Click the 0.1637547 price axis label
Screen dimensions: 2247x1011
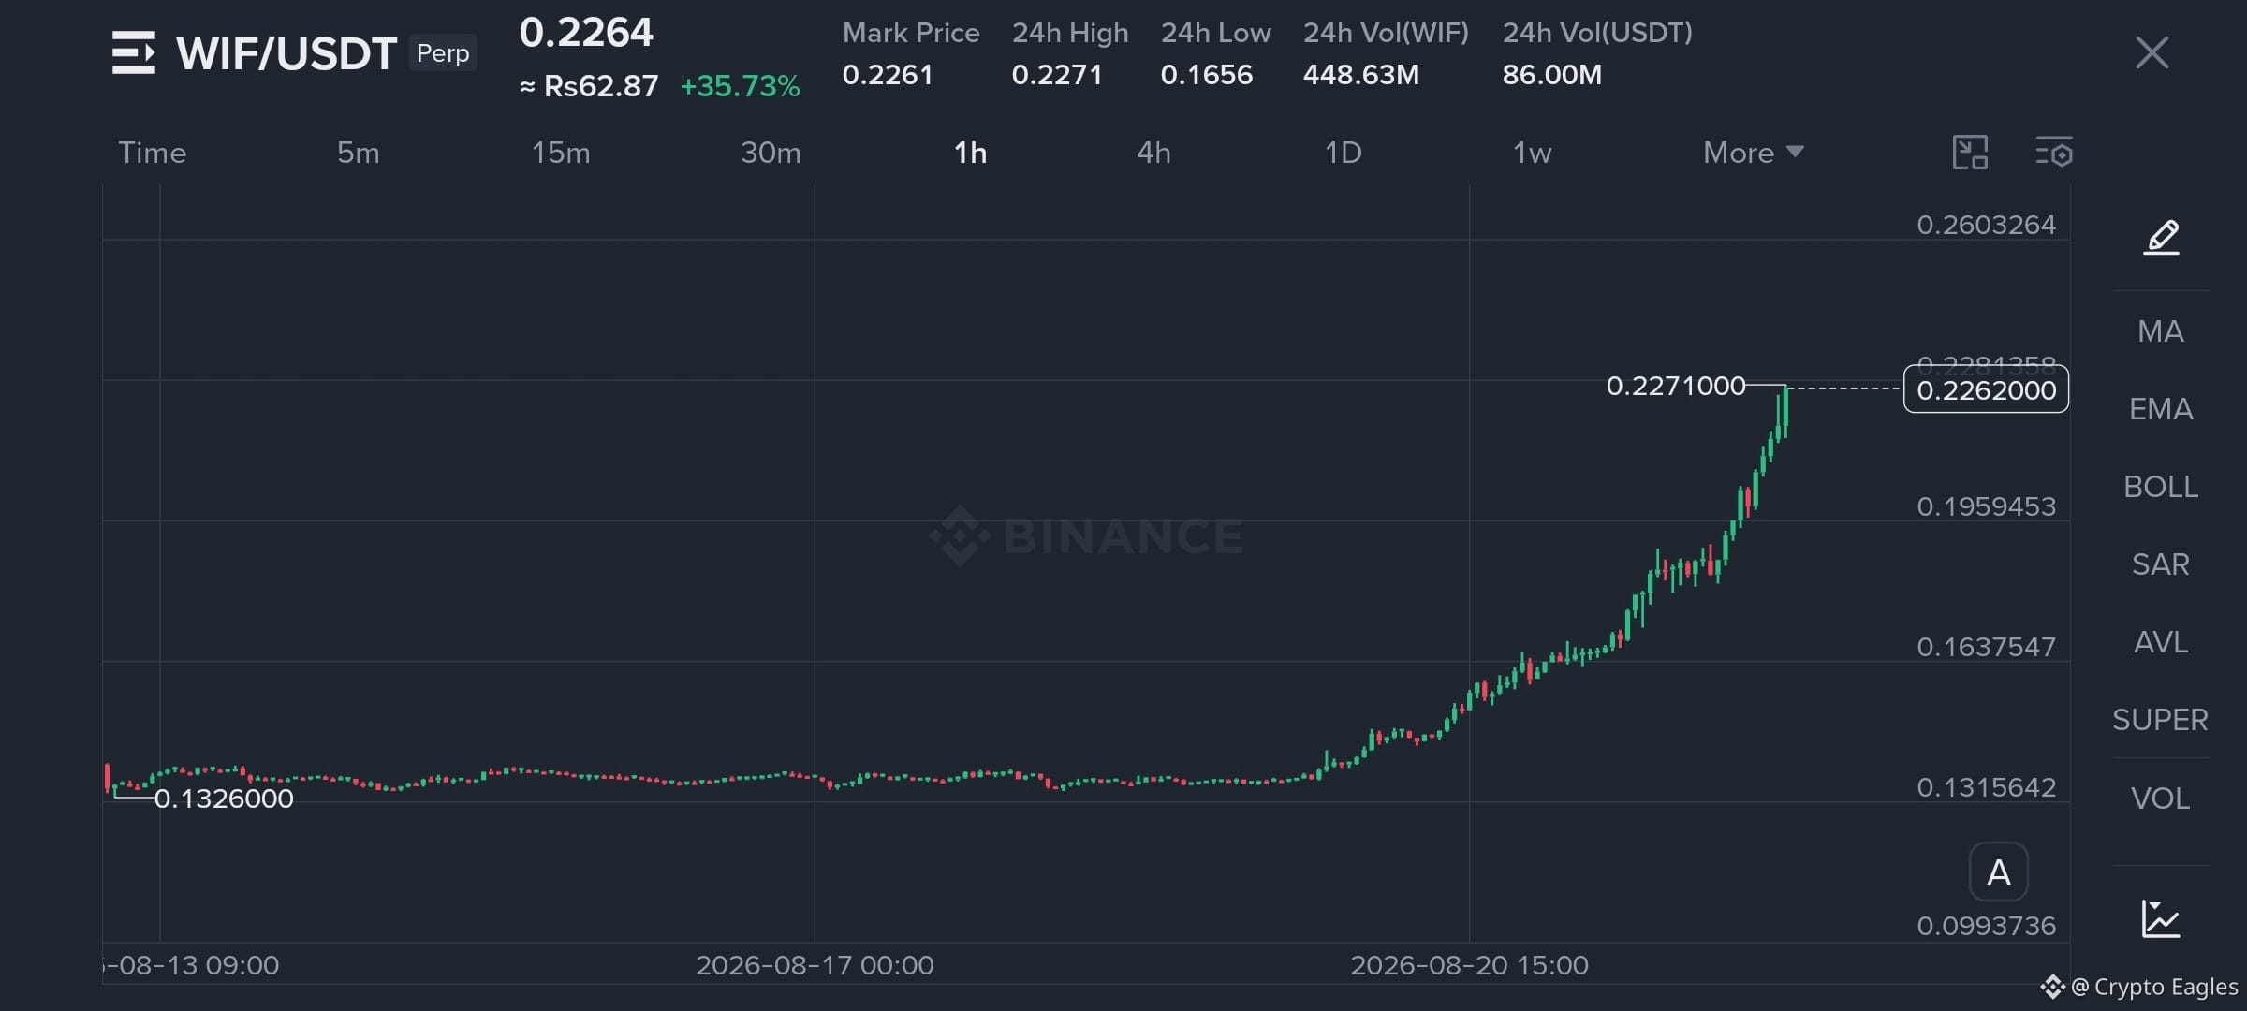[1987, 647]
